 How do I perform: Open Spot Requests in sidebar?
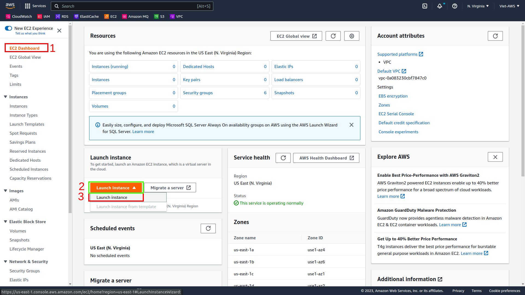click(x=23, y=133)
